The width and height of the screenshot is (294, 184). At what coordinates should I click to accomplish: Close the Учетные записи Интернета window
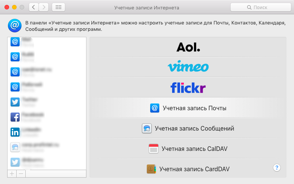[x=7, y=7]
